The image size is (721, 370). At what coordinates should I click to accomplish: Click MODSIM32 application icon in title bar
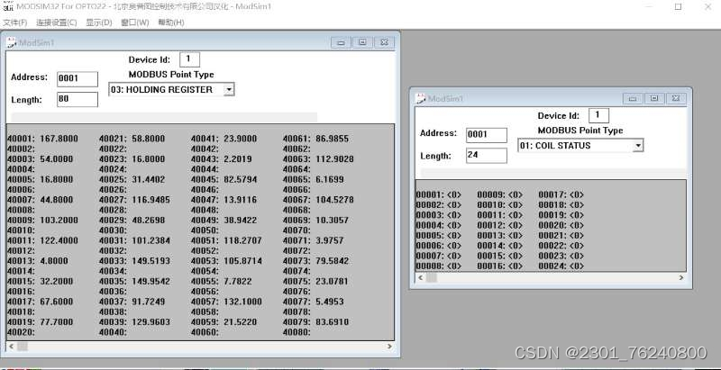click(x=7, y=6)
